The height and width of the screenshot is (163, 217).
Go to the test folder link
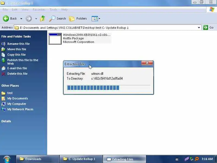click(x=10, y=93)
